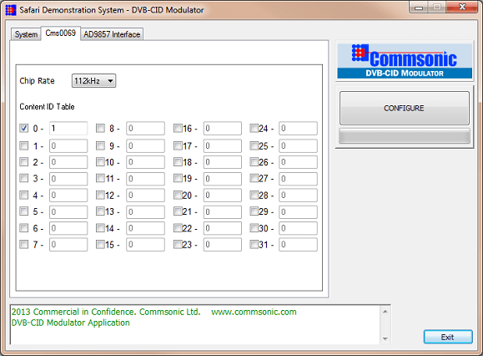The height and width of the screenshot is (356, 483).
Task: Check the Content ID 28 box
Action: [x=254, y=195]
